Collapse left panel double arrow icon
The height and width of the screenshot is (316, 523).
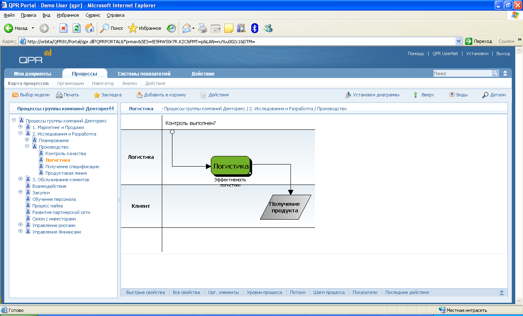[111, 108]
